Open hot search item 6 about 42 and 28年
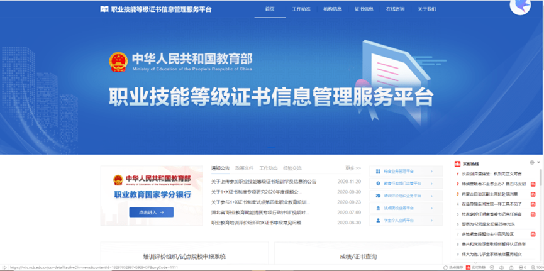Viewport: 544px width, 271px height. (488, 224)
